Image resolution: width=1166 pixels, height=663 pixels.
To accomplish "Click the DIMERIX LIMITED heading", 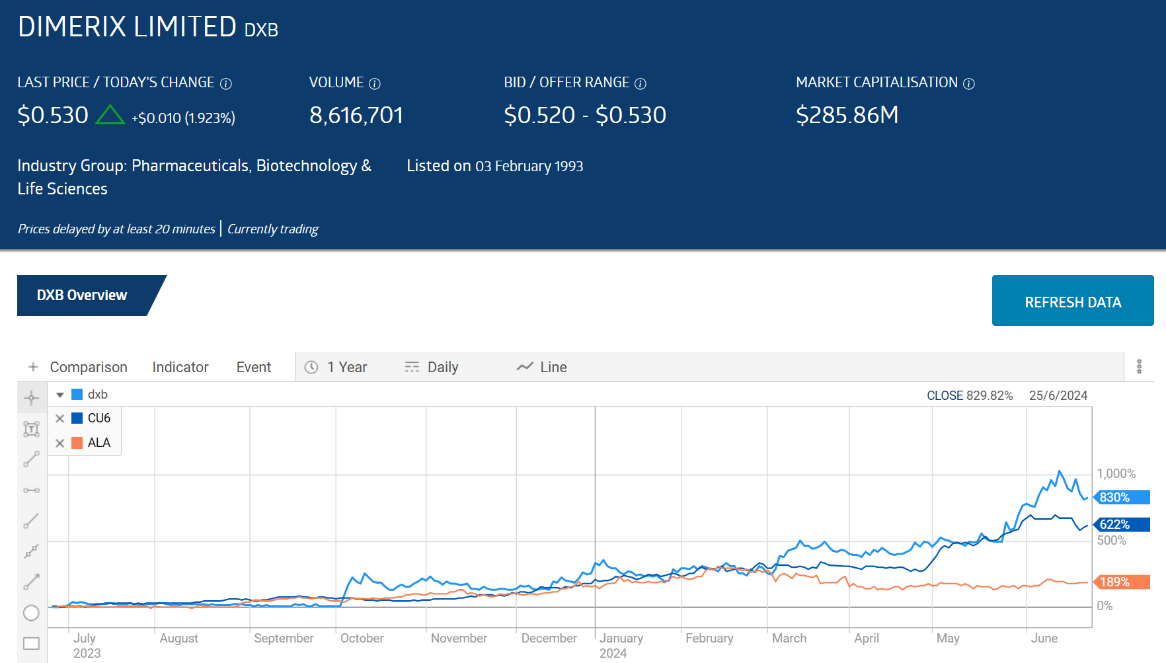I will [127, 27].
